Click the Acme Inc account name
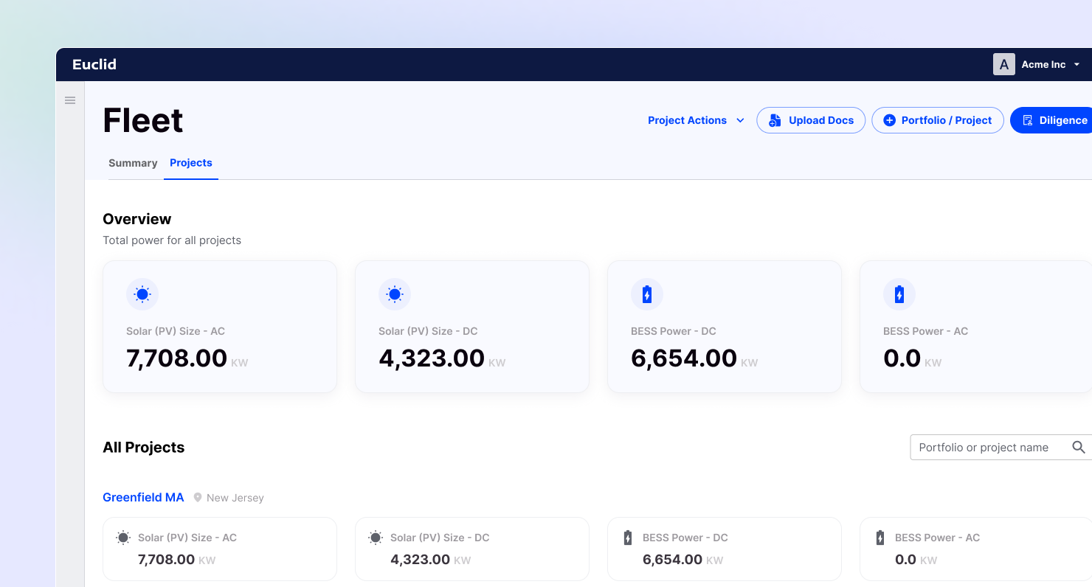This screenshot has height=587, width=1092. 1043,65
